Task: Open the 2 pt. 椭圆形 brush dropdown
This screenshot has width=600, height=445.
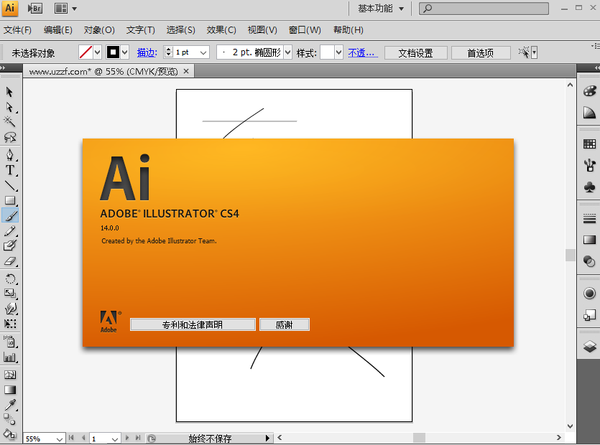Action: [288, 52]
